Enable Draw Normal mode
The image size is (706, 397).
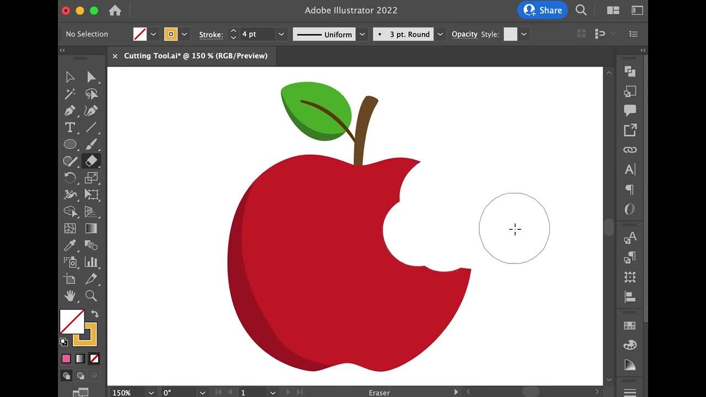(66, 375)
